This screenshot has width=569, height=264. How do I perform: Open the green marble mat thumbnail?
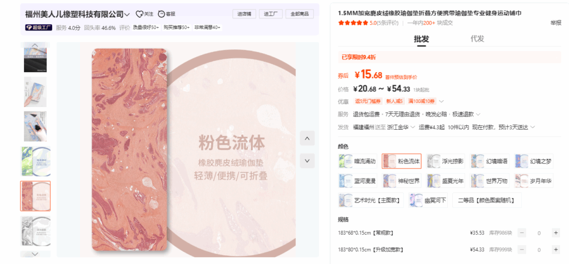(x=36, y=161)
